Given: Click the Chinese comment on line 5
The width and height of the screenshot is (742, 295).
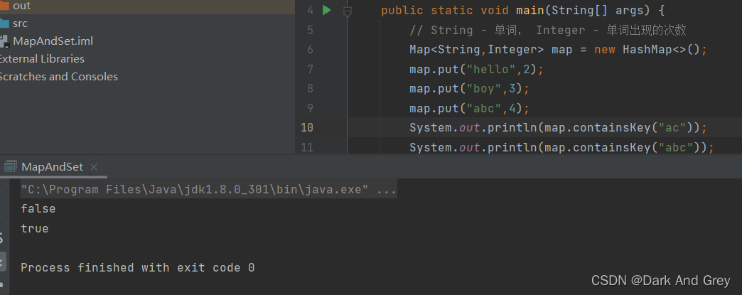Looking at the screenshot, I should click(x=548, y=30).
